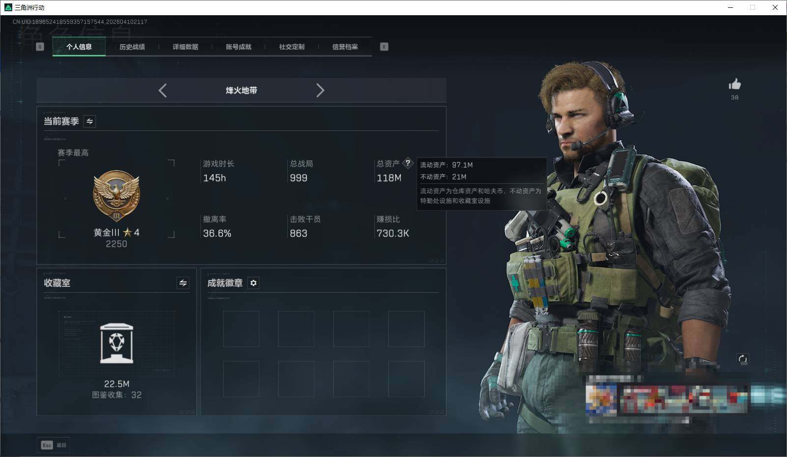Click the 总资产 question mark help icon
The height and width of the screenshot is (457, 787).
408,164
